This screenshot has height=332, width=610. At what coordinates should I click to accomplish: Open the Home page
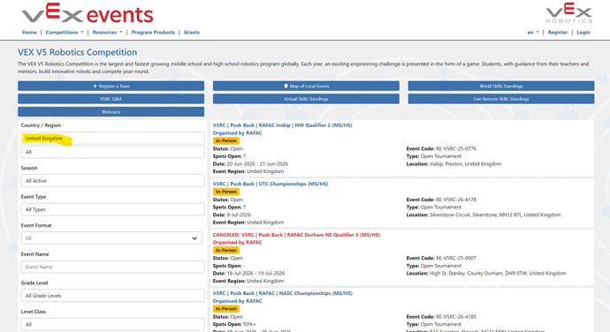click(x=29, y=33)
